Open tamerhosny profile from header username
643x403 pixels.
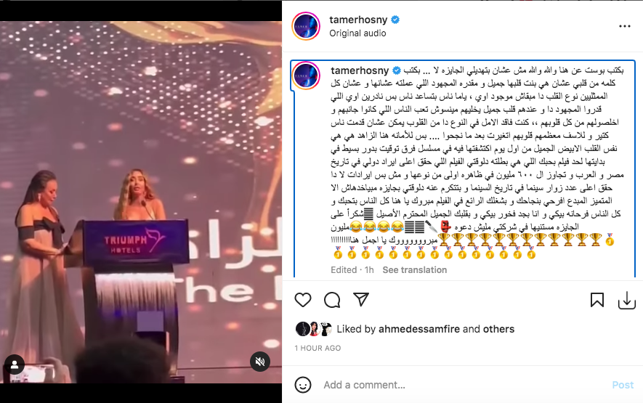coord(358,20)
